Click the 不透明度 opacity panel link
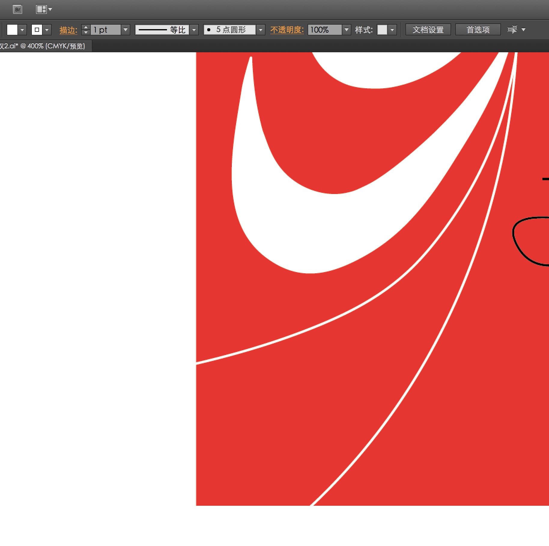Image resolution: width=549 pixels, height=546 pixels. 287,30
